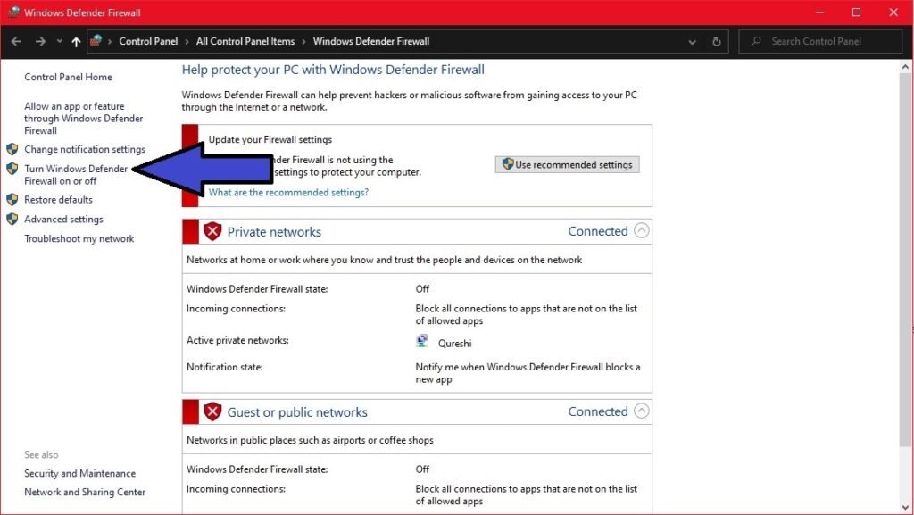914x515 pixels.
Task: Open the address bar history dropdown
Action: [x=693, y=42]
